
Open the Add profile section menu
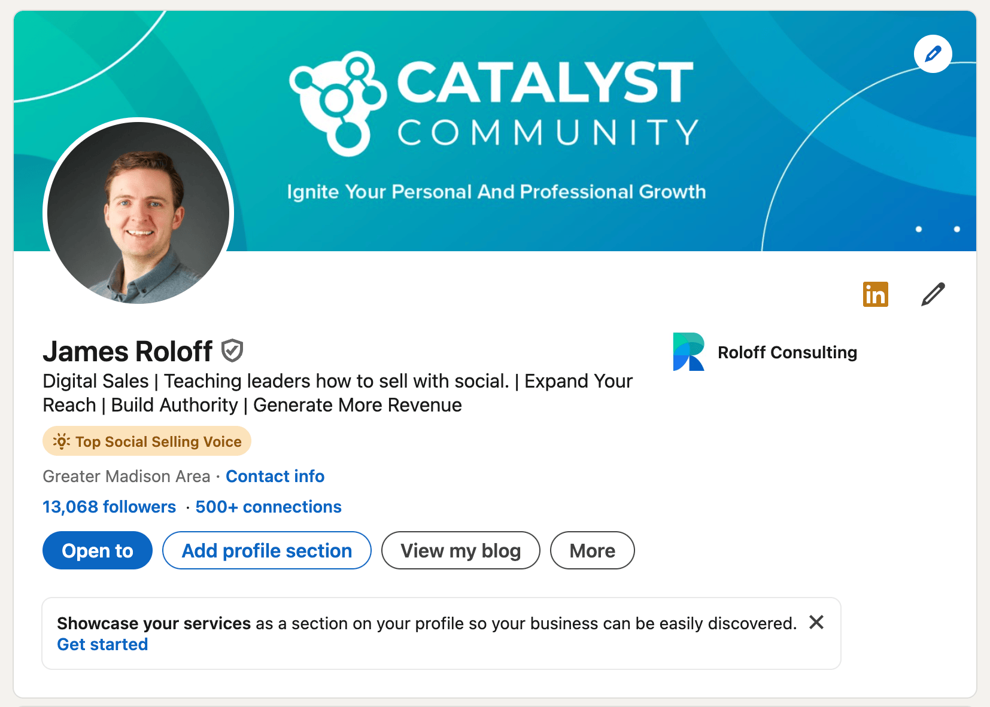coord(267,550)
